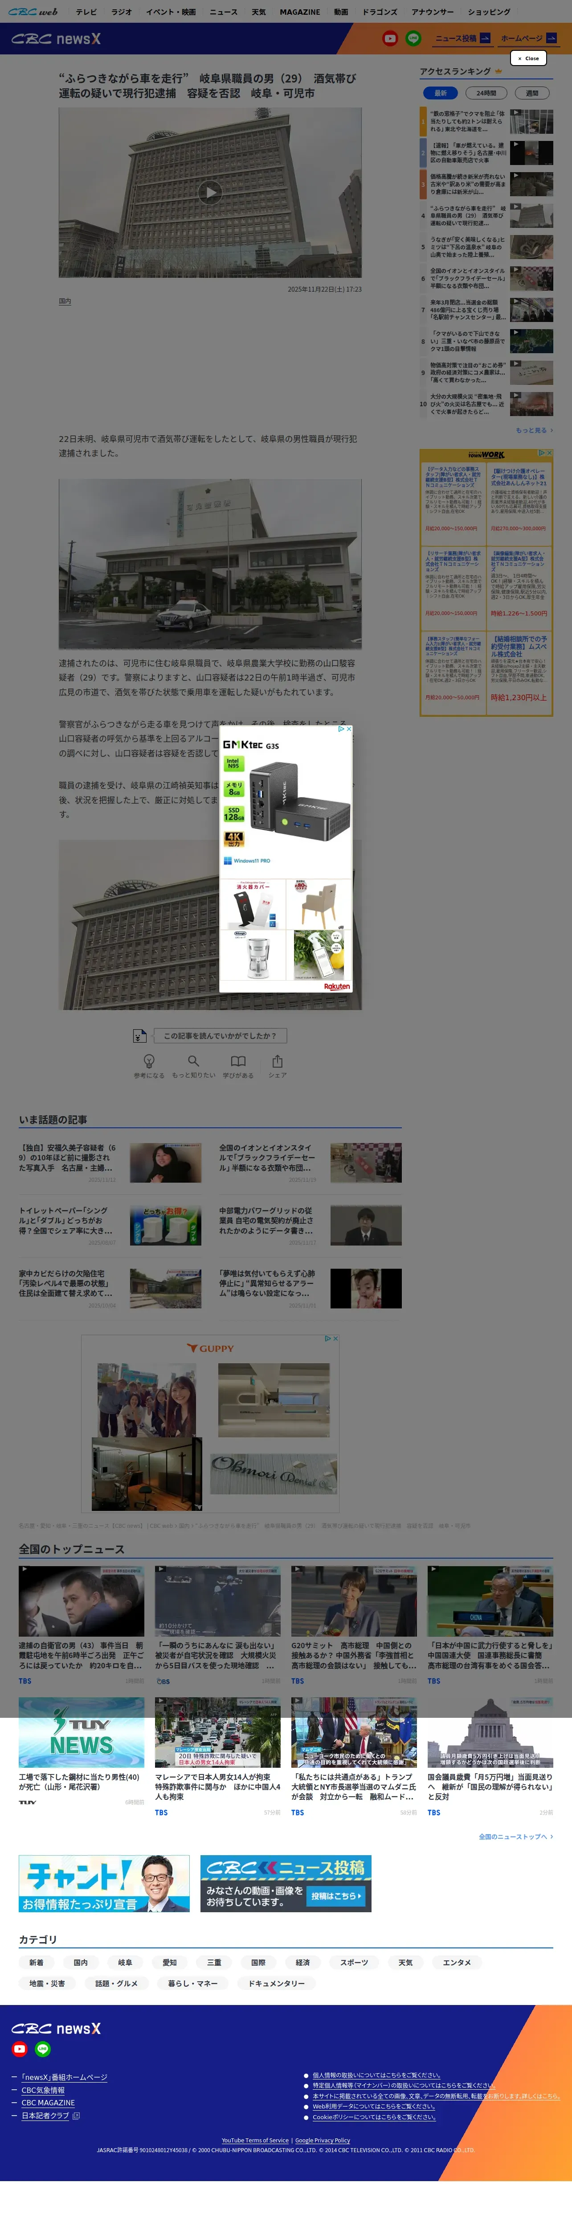Select the 岐阜 category chip
This screenshot has width=572, height=2236.
(125, 1963)
